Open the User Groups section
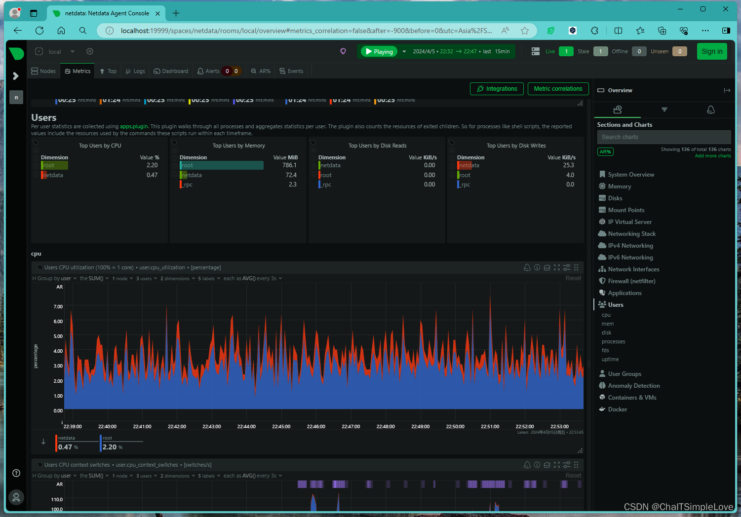The height and width of the screenshot is (517, 741). (624, 374)
